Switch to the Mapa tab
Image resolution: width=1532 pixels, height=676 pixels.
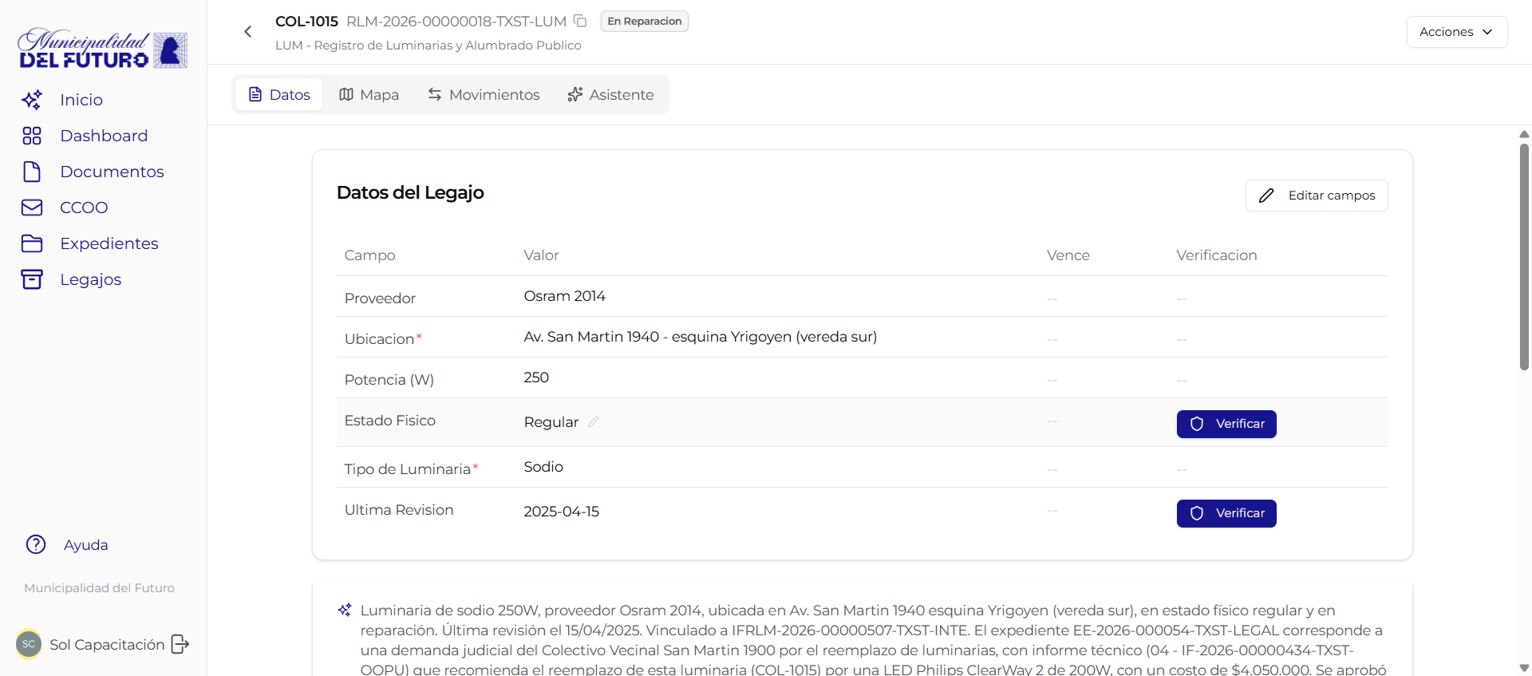click(x=369, y=95)
